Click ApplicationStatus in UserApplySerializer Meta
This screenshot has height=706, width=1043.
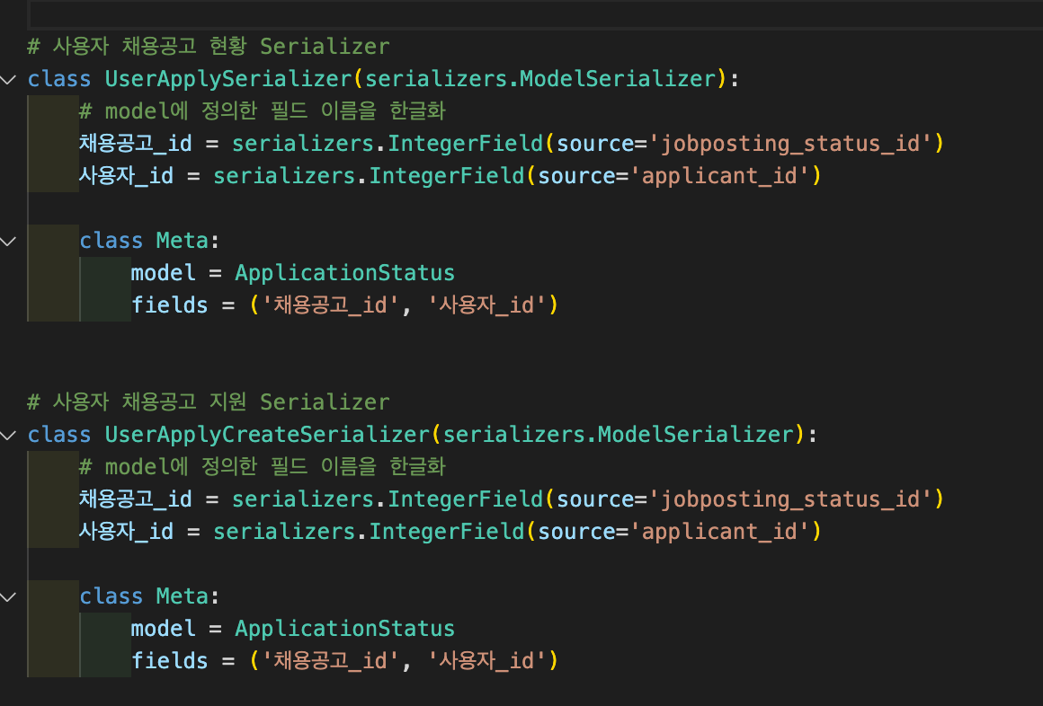point(344,273)
